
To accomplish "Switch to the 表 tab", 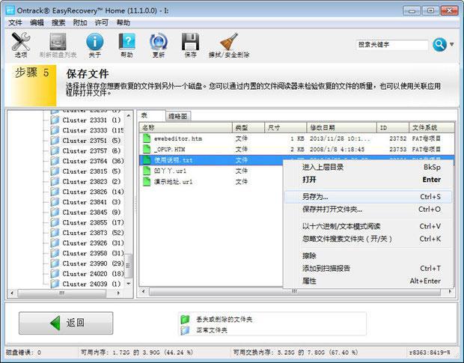I will pyautogui.click(x=151, y=115).
